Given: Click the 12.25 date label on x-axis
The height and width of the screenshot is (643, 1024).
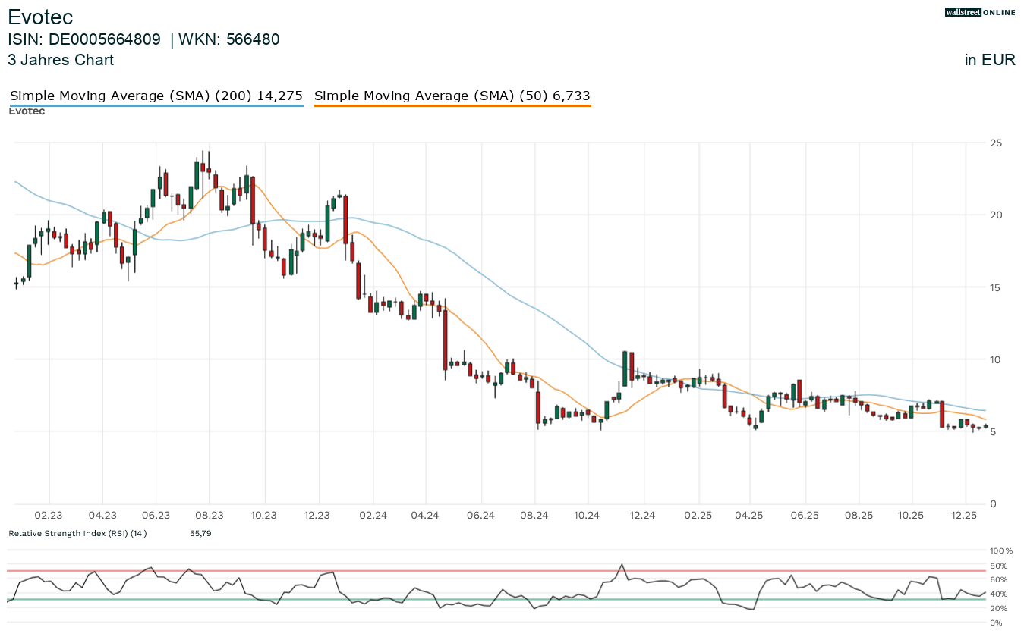Looking at the screenshot, I should pos(964,516).
